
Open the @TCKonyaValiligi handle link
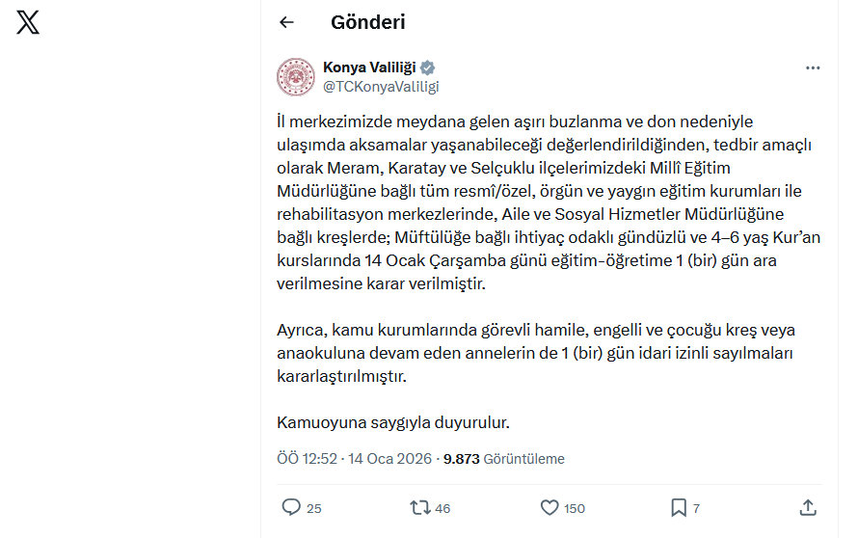[381, 87]
